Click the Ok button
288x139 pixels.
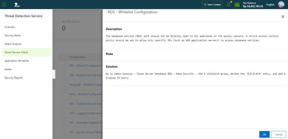264,134
